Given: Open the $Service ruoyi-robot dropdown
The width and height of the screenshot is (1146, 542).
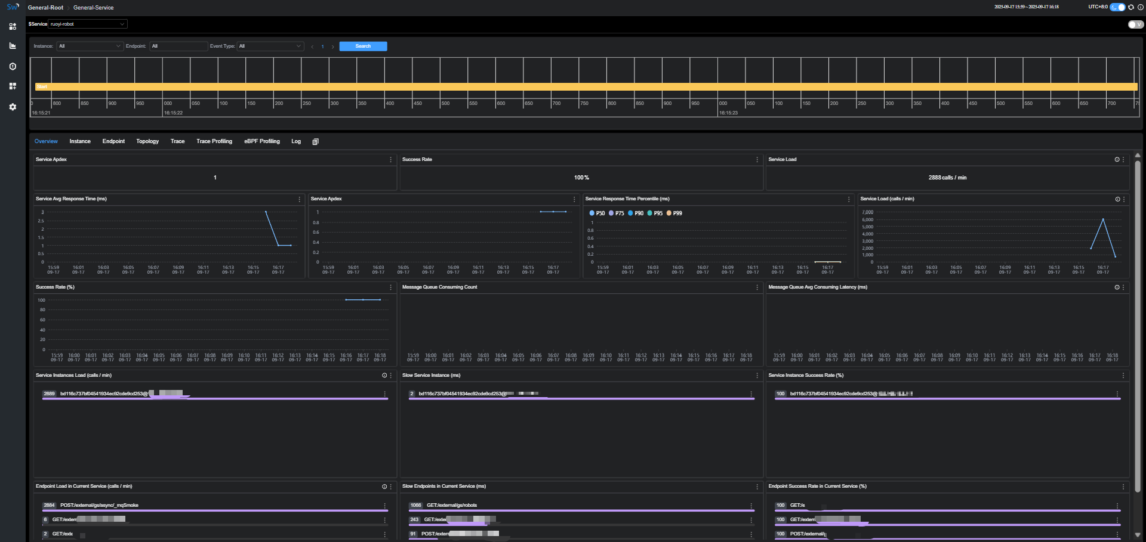Looking at the screenshot, I should coord(88,24).
